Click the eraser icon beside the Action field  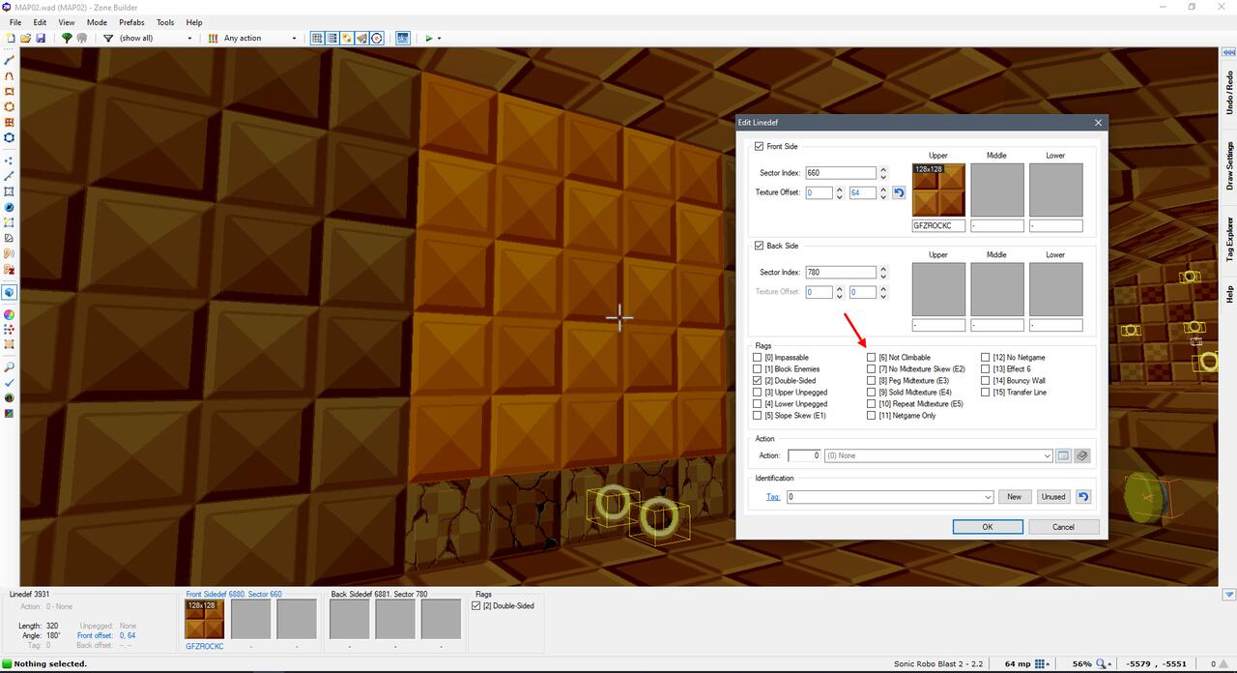click(x=1082, y=455)
